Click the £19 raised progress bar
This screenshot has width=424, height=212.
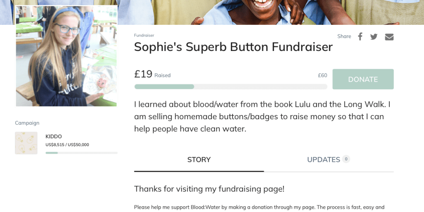point(230,87)
